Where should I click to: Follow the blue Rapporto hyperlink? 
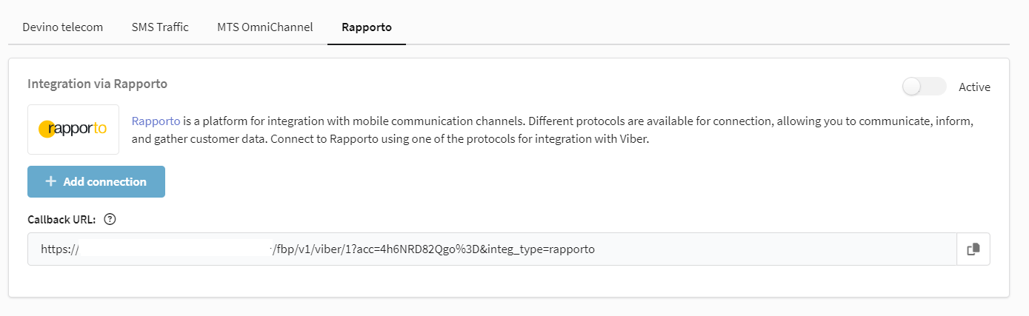[156, 121]
